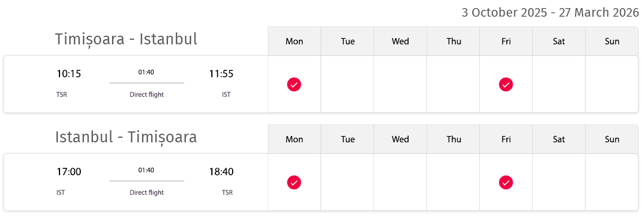
Task: Click Monday checkmark for Timișoara - Istanbul flight
Action: pyautogui.click(x=294, y=85)
